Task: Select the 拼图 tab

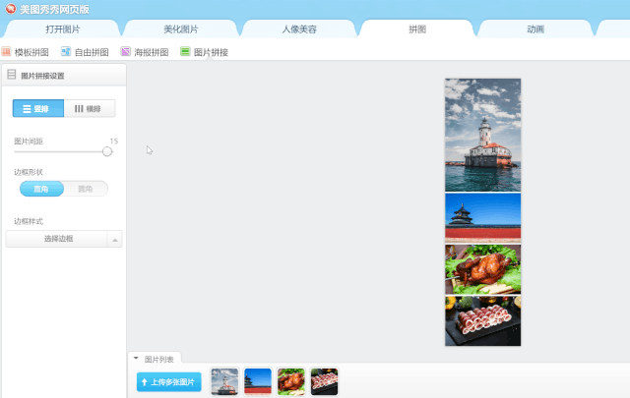Action: point(417,28)
